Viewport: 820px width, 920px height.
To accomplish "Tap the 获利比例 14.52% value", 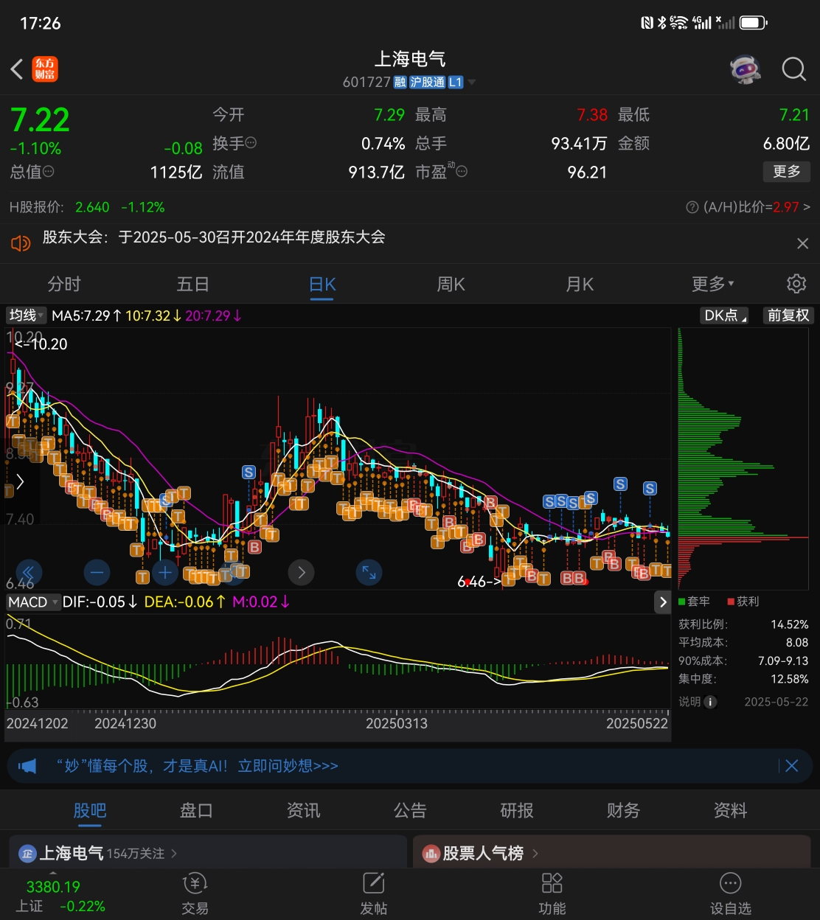I will (x=790, y=624).
